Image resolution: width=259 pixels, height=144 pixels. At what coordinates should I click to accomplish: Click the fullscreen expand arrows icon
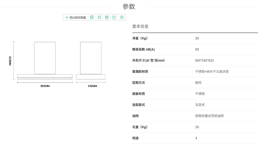[99, 18]
